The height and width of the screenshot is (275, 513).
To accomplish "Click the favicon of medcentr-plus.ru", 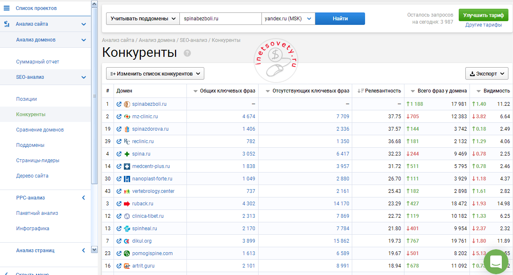I will (x=127, y=166).
